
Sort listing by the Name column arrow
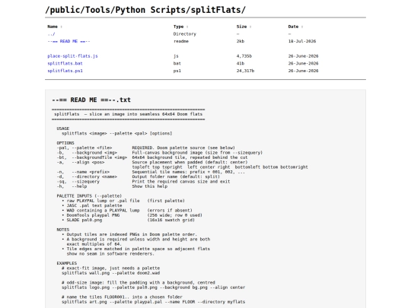tap(62, 27)
